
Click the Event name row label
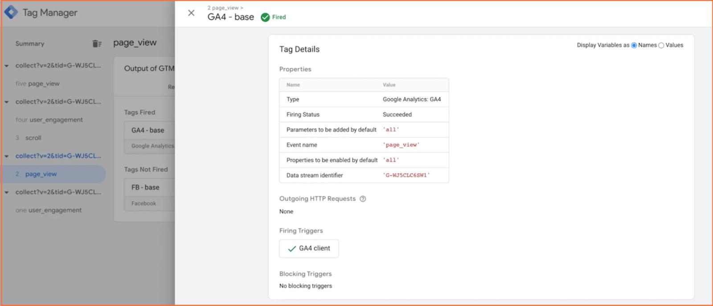coord(302,145)
